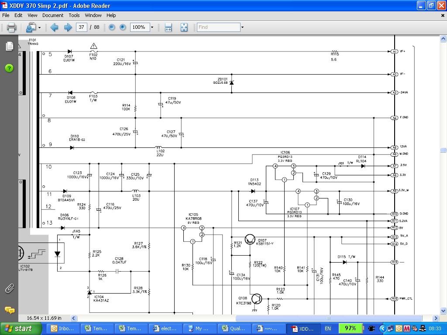
Task: Click in the Find search box
Action: (x=218, y=27)
